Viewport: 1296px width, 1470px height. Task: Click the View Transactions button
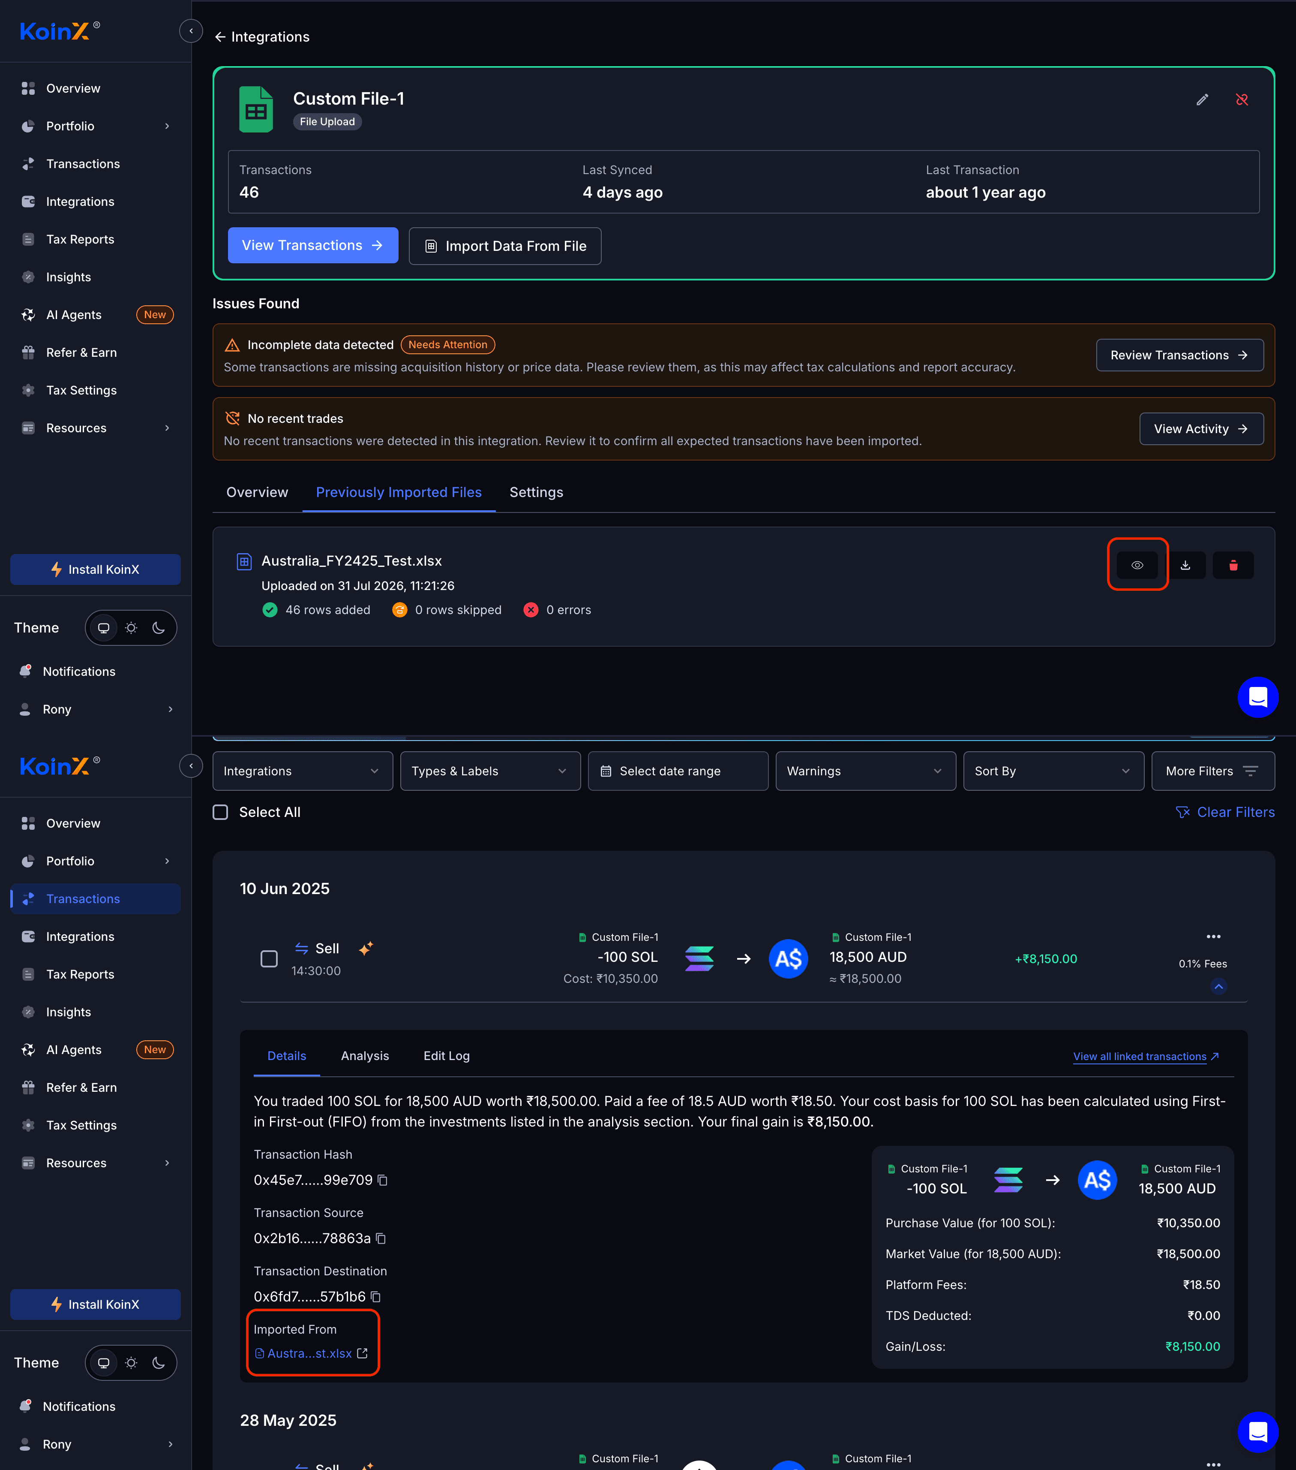(x=313, y=245)
